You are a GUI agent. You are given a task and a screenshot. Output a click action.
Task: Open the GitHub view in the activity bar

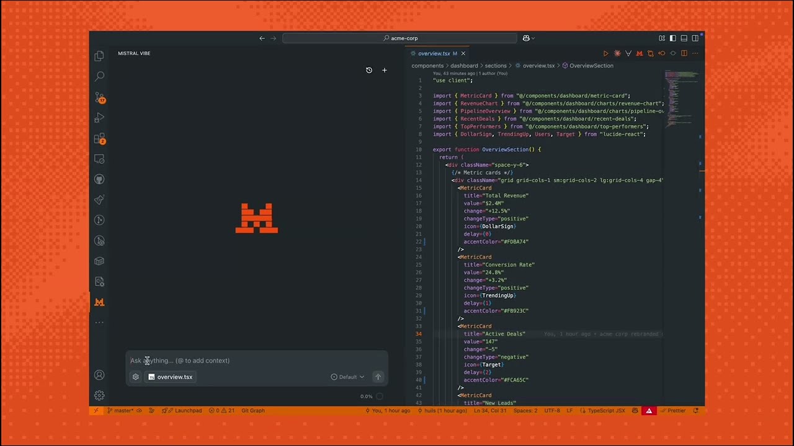(x=99, y=179)
